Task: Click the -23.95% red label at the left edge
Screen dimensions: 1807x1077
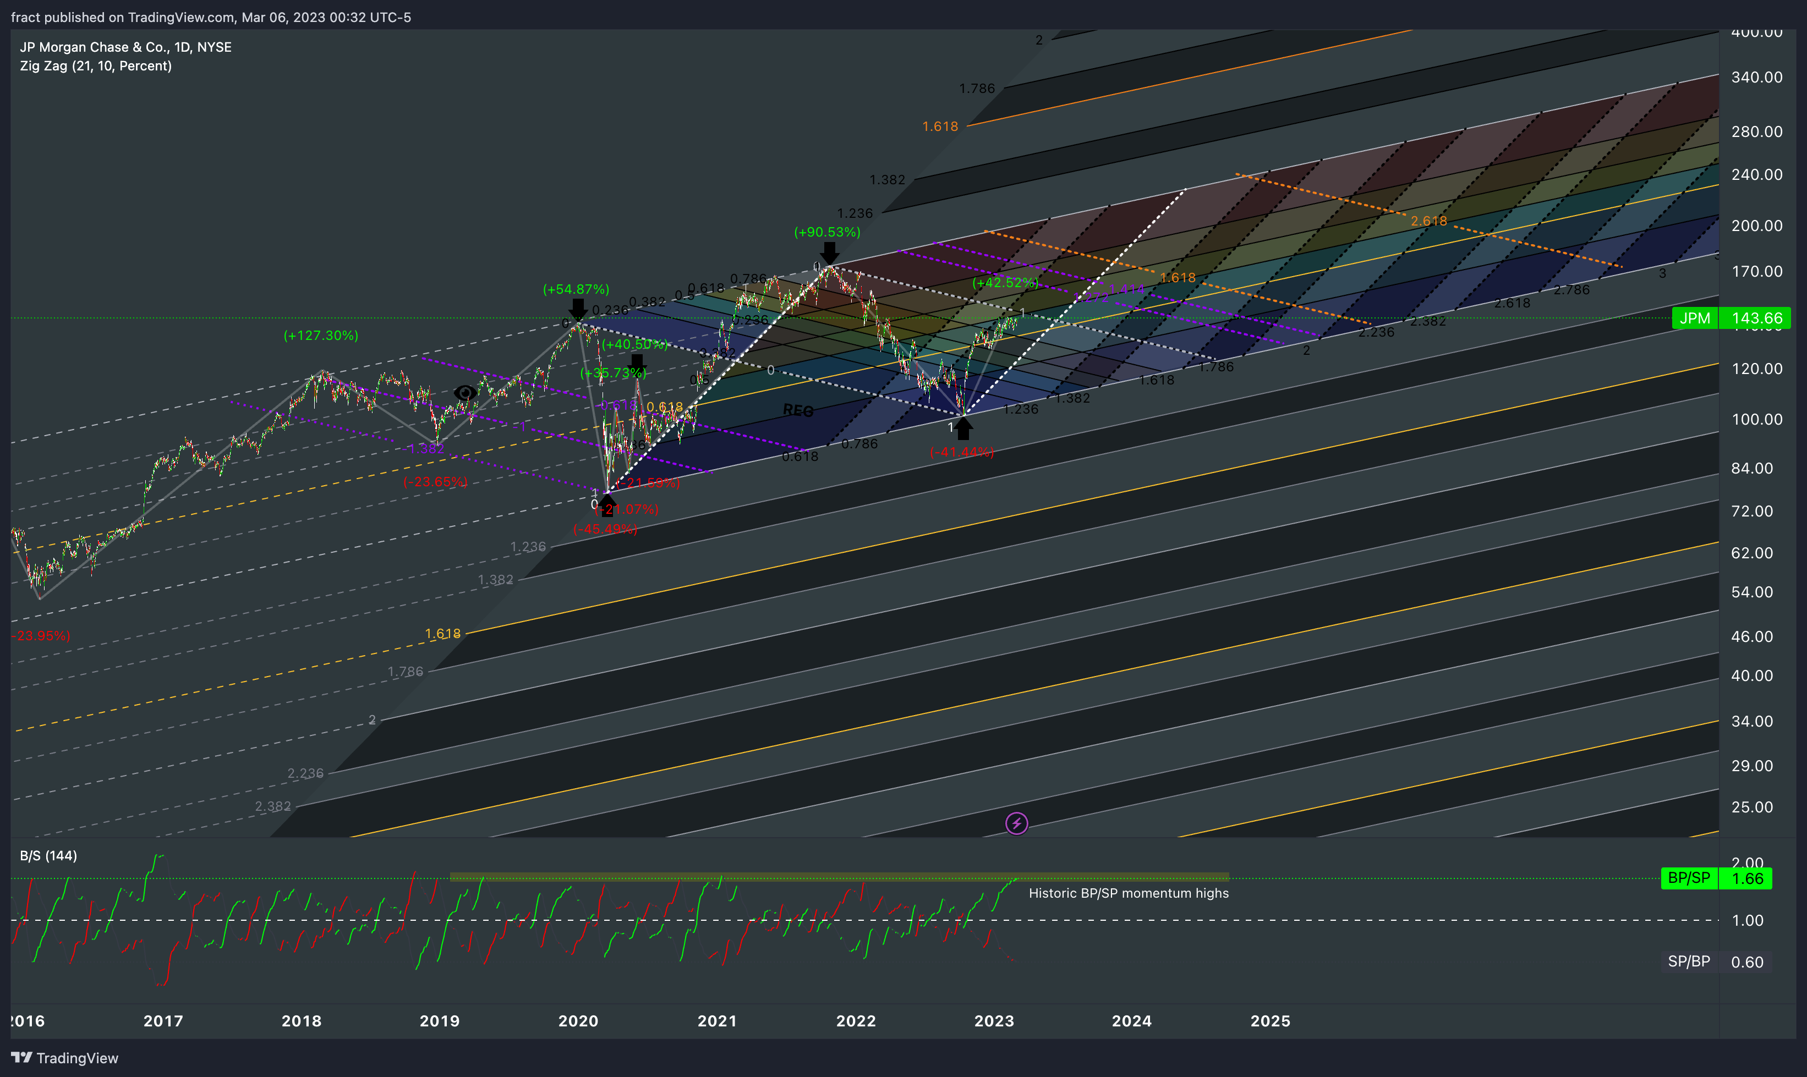Action: (41, 636)
